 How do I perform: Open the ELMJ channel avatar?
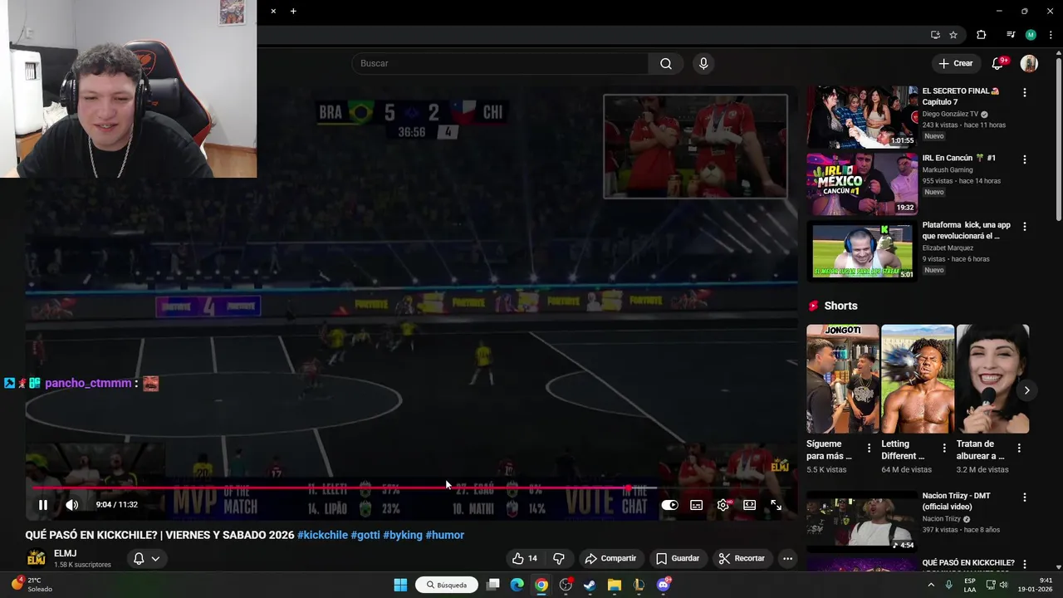pyautogui.click(x=37, y=558)
